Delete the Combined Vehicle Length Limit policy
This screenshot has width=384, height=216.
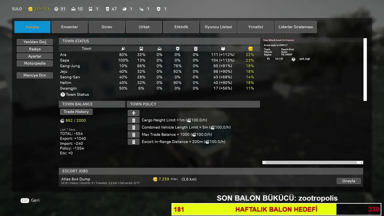pos(133,127)
